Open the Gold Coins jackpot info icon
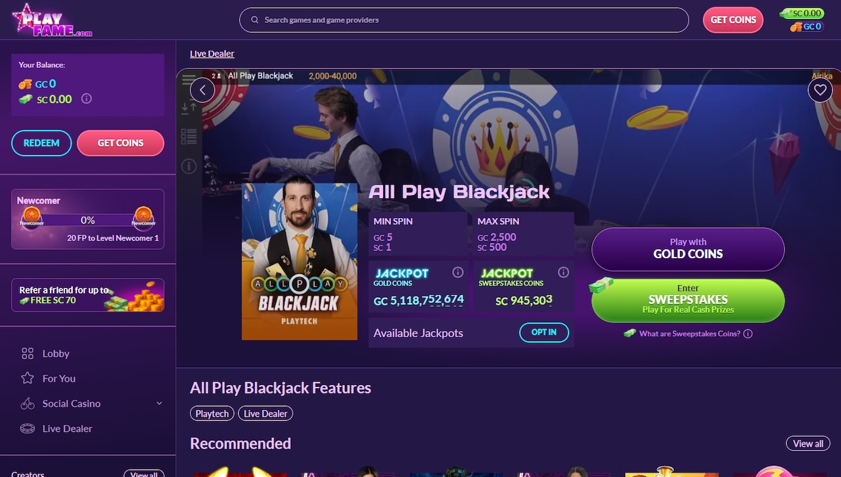This screenshot has width=841, height=477. tap(457, 271)
